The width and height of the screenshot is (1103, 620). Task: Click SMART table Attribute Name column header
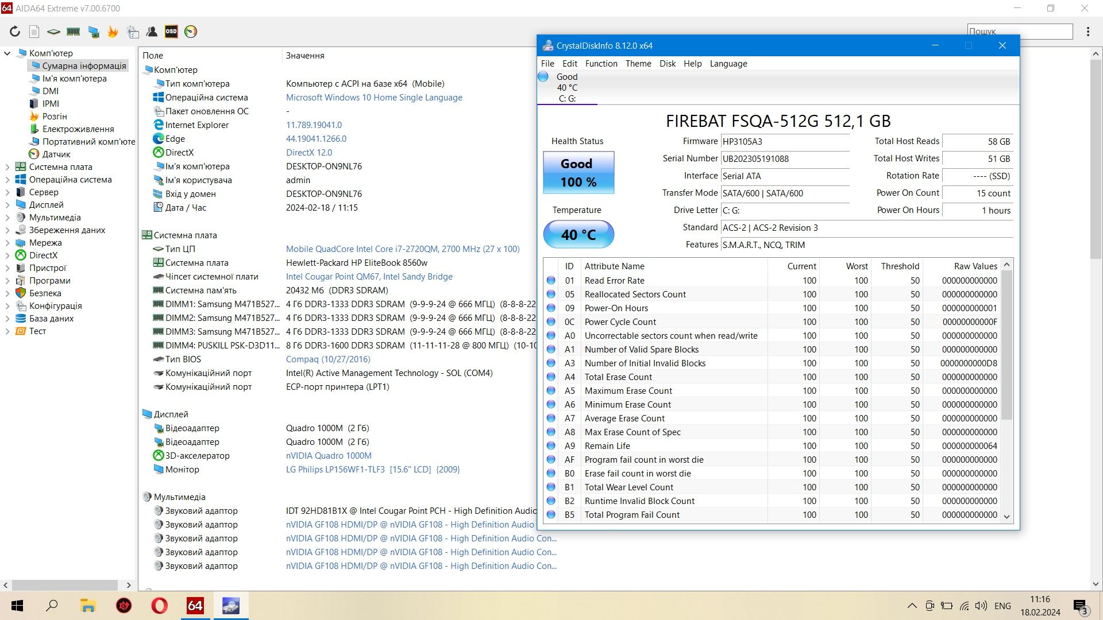pyautogui.click(x=614, y=266)
